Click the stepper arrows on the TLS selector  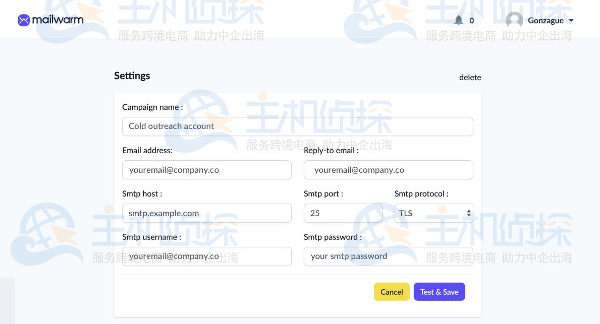point(468,213)
